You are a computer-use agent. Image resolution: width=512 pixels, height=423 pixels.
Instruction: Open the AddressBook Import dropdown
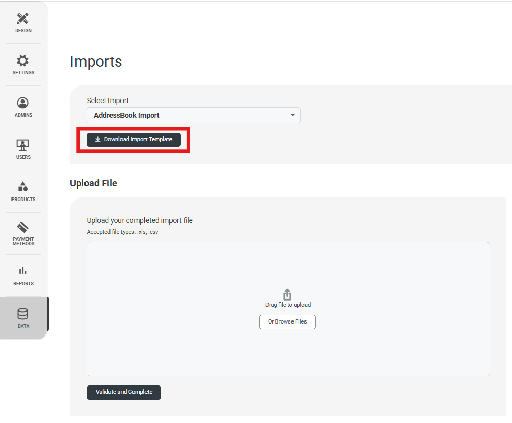point(193,115)
